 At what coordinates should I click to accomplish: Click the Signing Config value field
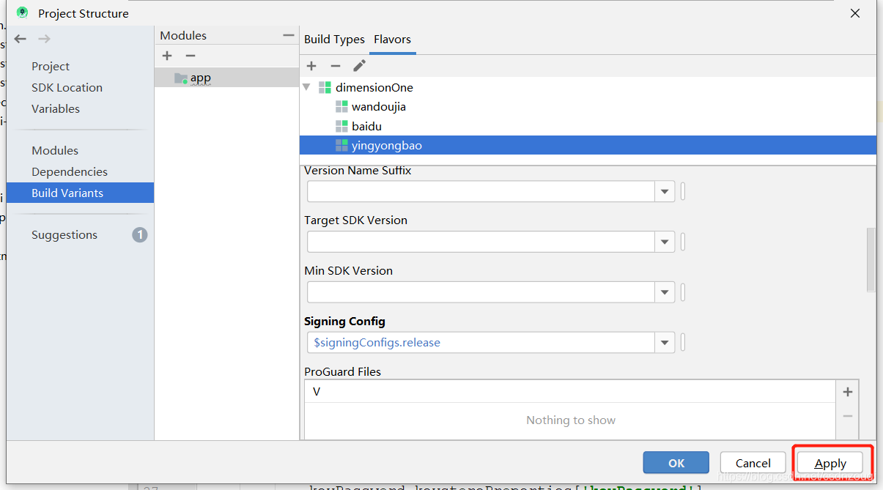click(481, 342)
